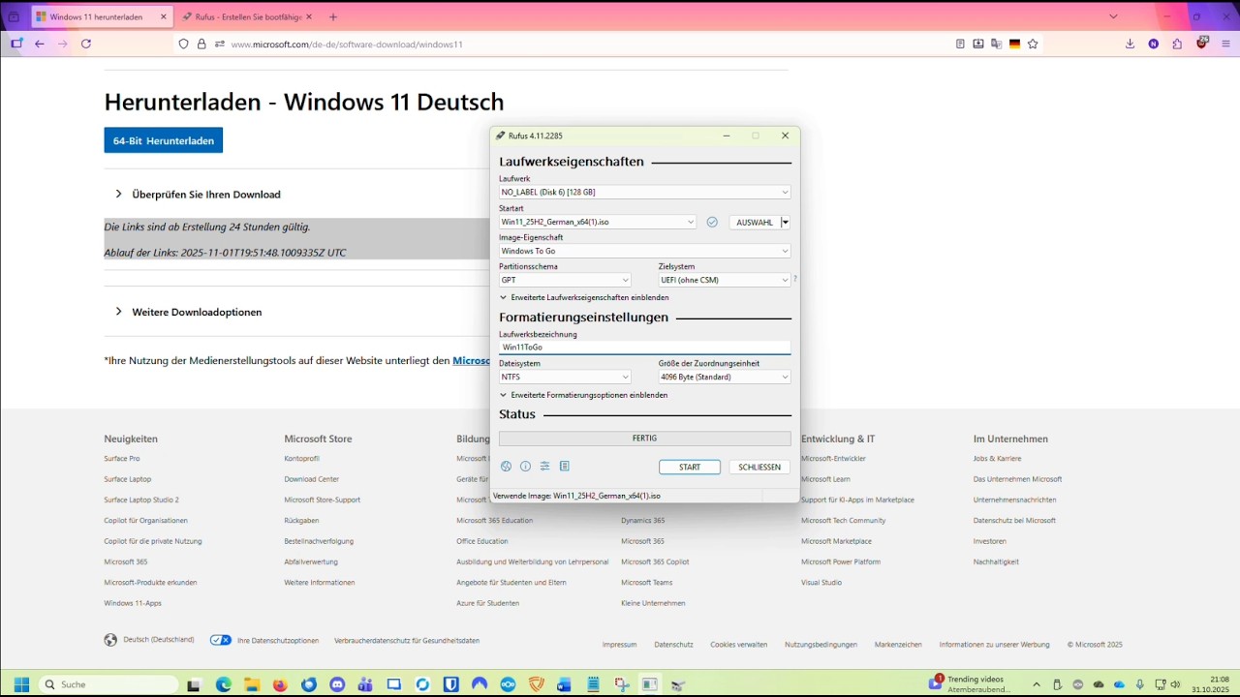Open Firefox from the taskbar

pos(280,684)
